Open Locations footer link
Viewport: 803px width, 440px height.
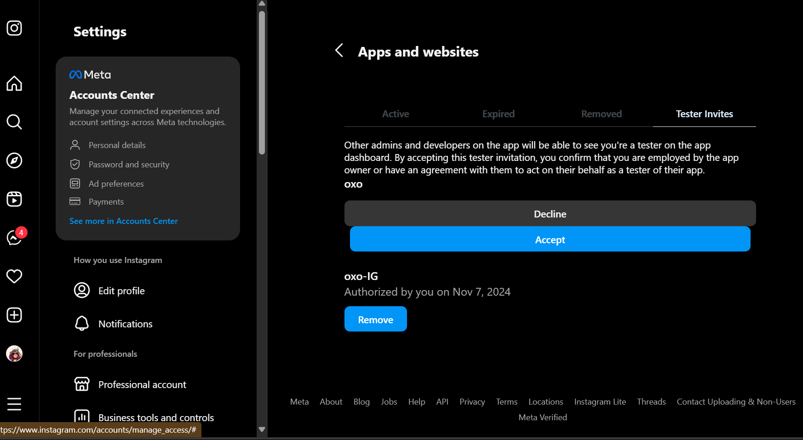(546, 402)
